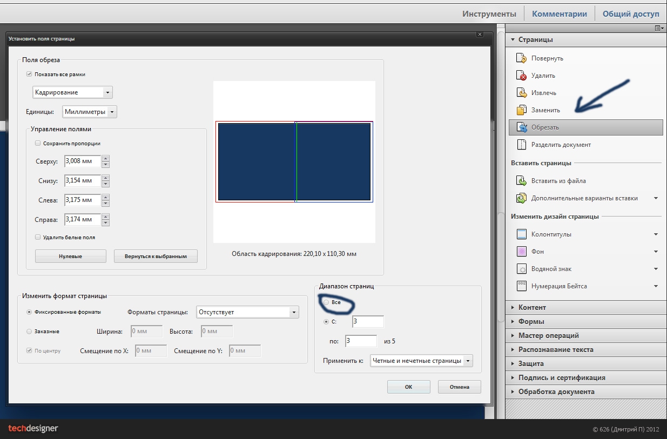667x439 pixels.
Task: Click the Отмена button
Action: point(459,387)
